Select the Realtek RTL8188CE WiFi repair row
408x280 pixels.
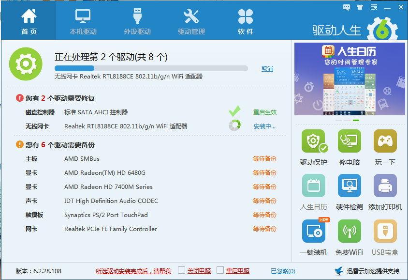pos(151,126)
